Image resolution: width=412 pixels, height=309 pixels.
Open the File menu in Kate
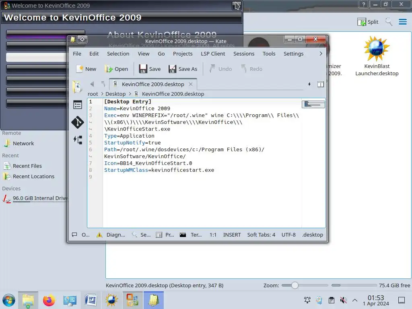point(77,54)
